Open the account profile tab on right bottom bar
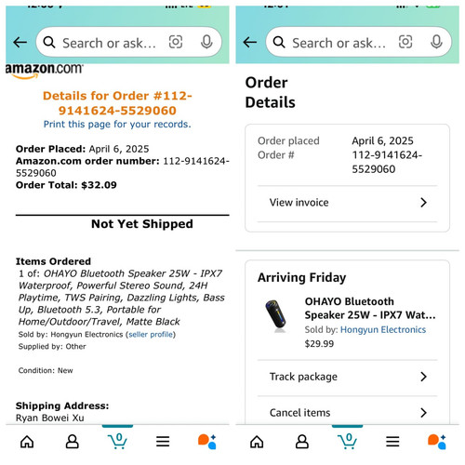Screen dimensions: 465x465 click(302, 442)
